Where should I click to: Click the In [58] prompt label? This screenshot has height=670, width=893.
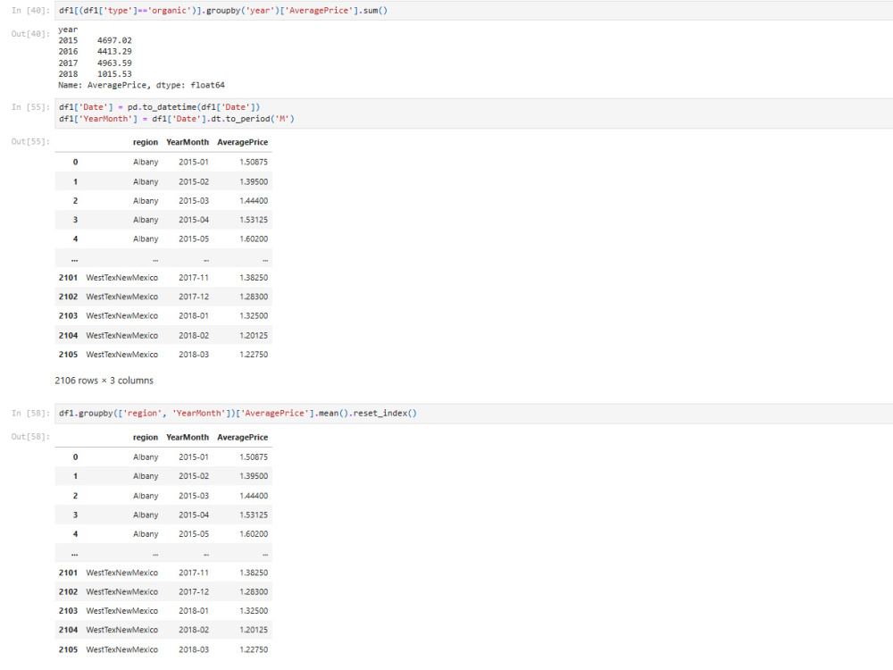(x=30, y=414)
